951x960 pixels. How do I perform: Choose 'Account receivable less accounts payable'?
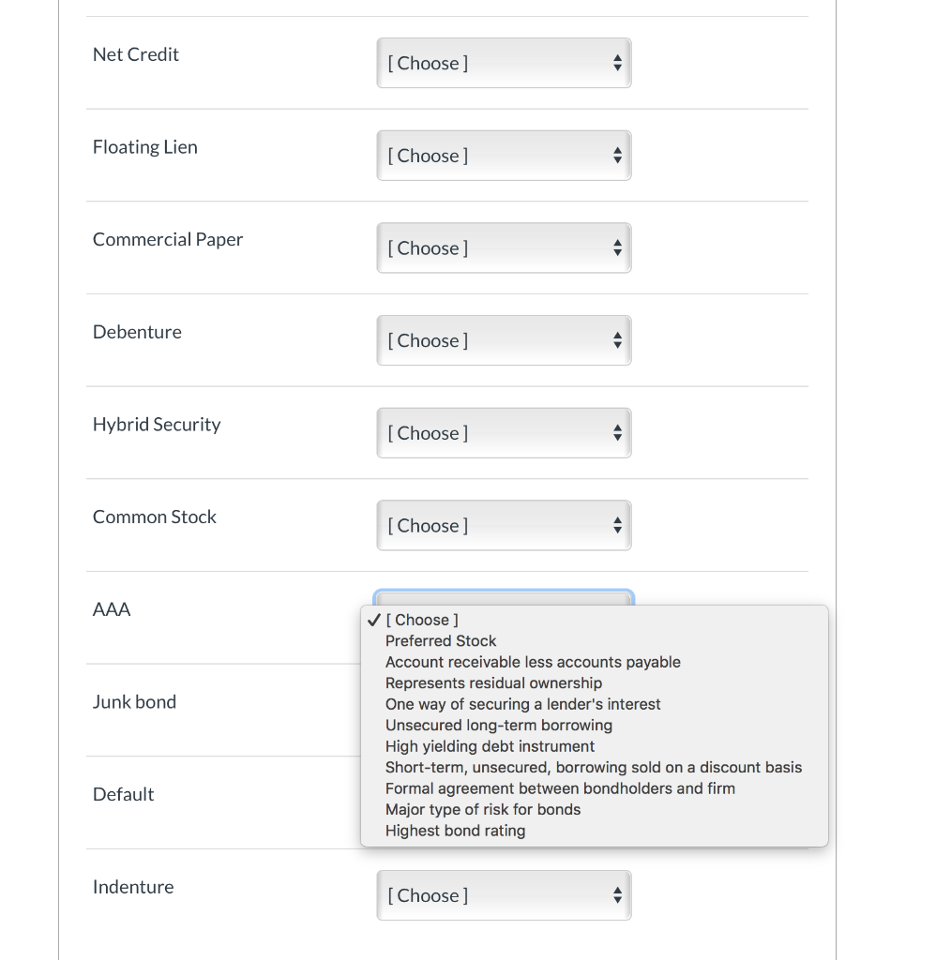pyautogui.click(x=594, y=662)
